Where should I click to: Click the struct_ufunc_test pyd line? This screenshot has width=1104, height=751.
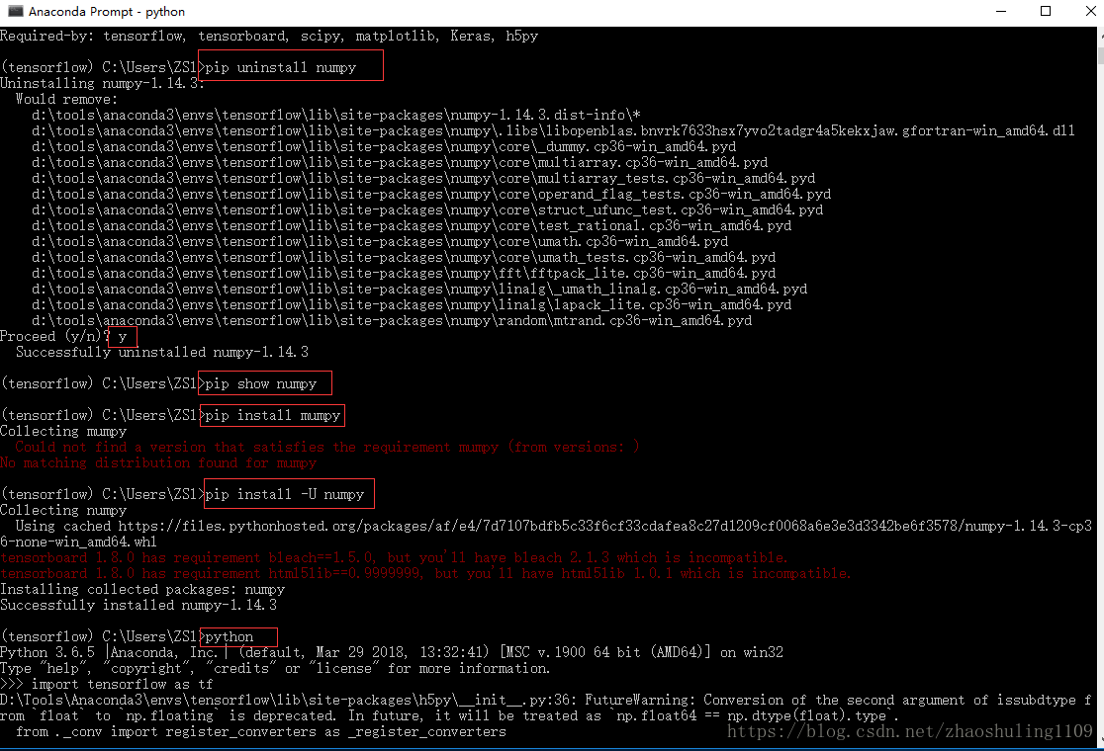point(427,210)
